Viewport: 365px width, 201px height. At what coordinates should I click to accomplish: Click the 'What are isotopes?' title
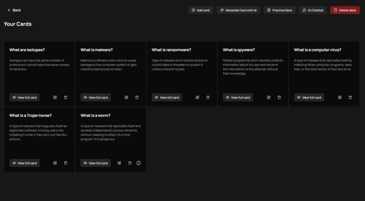tap(27, 50)
